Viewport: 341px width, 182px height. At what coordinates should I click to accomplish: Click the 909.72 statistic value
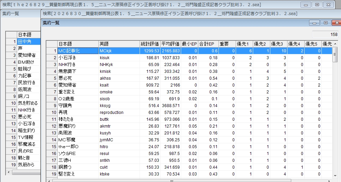coord(150,85)
